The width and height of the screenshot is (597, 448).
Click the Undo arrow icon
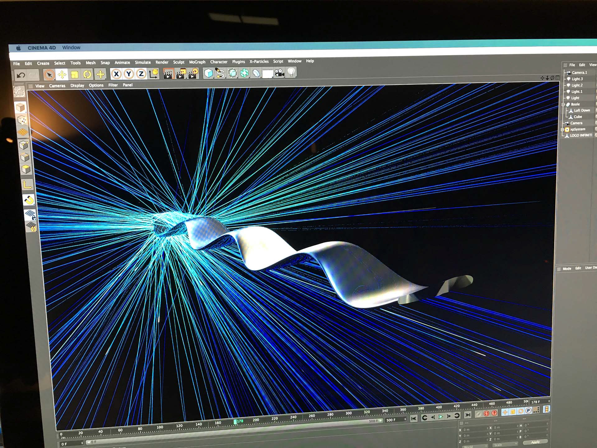21,75
